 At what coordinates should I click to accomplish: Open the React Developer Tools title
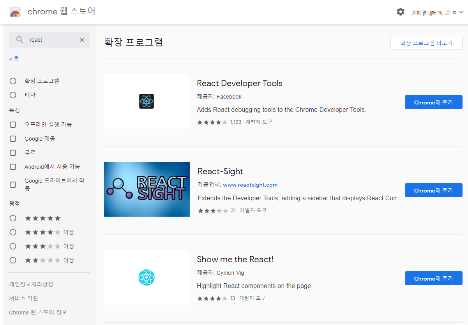click(x=240, y=83)
